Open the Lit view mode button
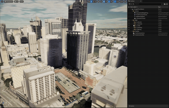The width and height of the screenshot is (169, 108). pos(17,2)
